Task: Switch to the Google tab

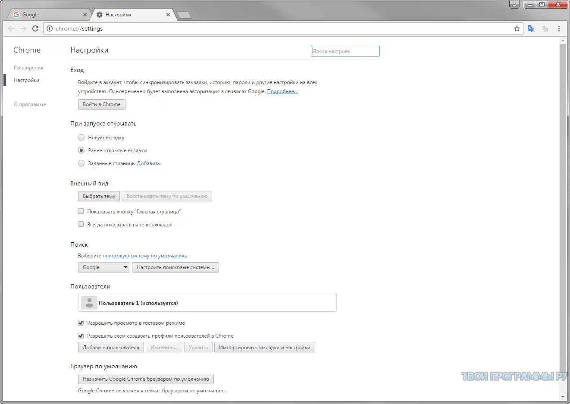Action: click(49, 15)
